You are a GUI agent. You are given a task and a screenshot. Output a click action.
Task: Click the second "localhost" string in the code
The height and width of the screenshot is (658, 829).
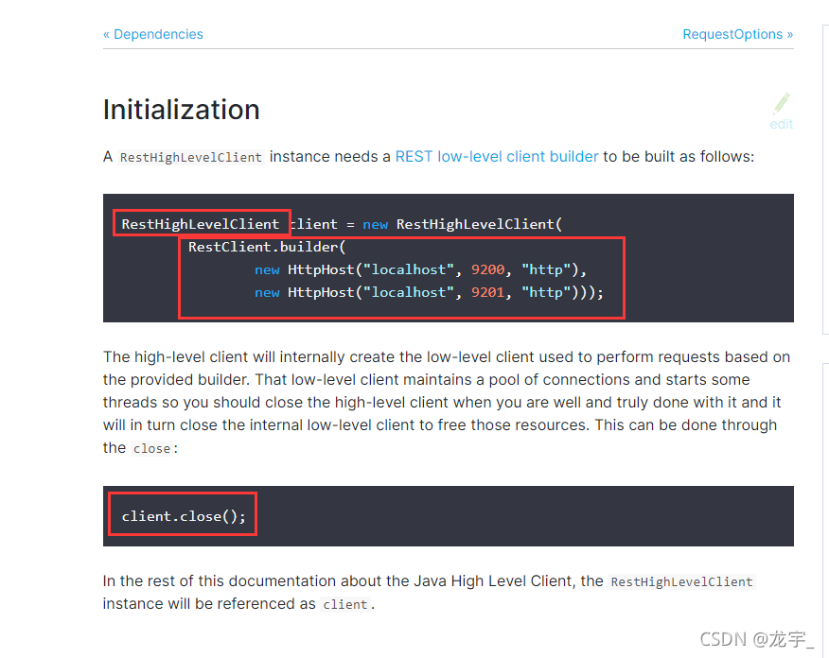[x=409, y=292]
